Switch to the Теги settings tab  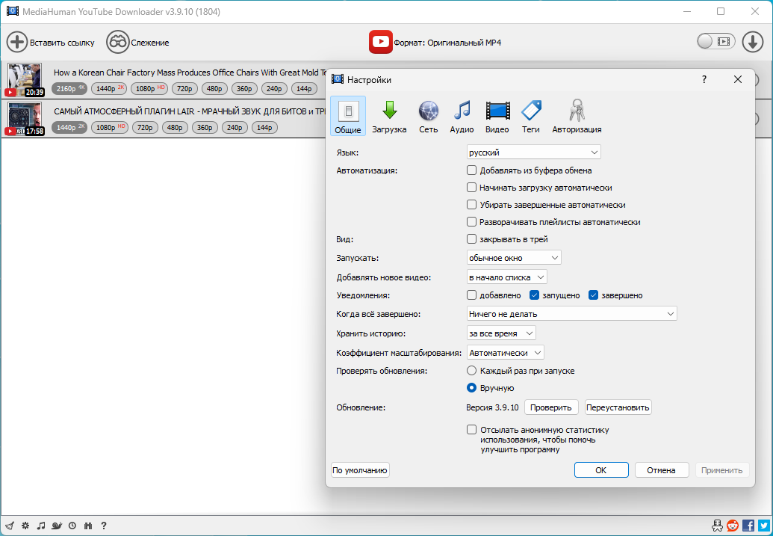click(x=531, y=115)
